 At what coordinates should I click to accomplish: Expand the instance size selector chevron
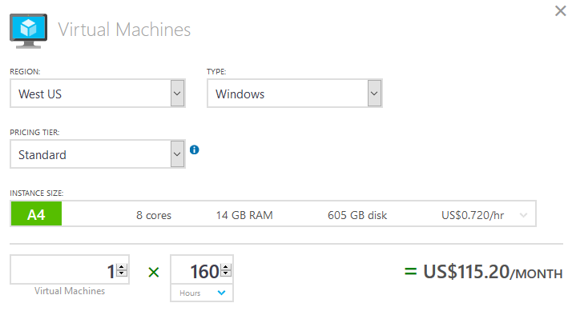(524, 215)
